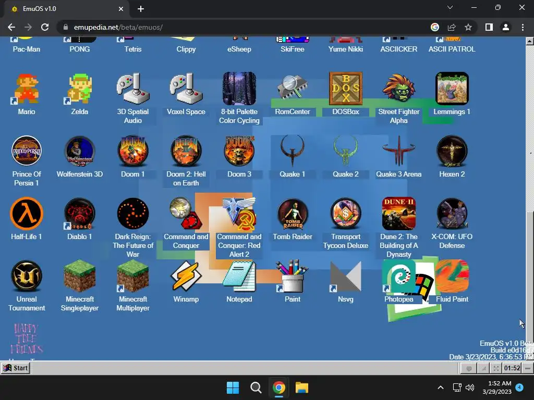Screen dimensions: 534x400
Task: Open the Lemmings 1 icon
Action: tap(452, 89)
